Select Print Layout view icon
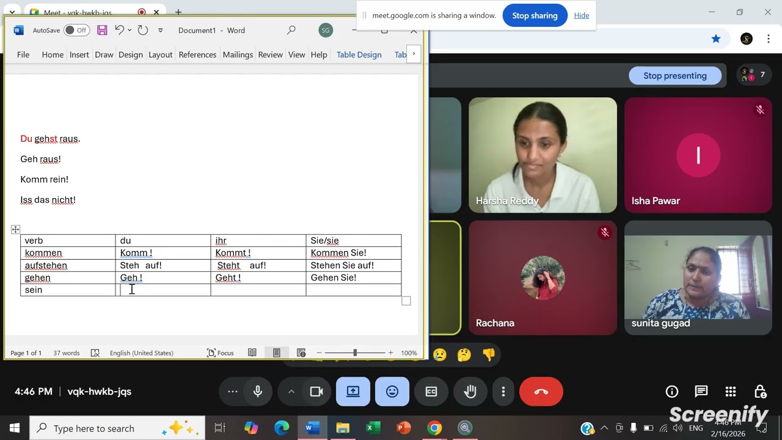This screenshot has height=440, width=782. point(276,353)
